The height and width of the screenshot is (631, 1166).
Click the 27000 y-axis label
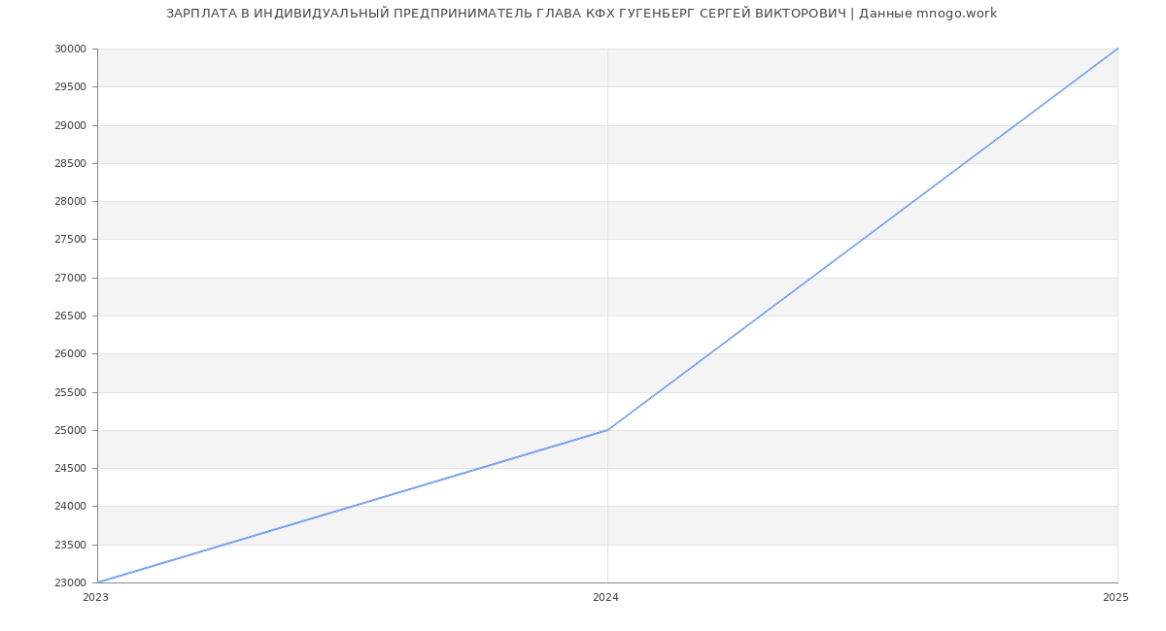(x=70, y=279)
